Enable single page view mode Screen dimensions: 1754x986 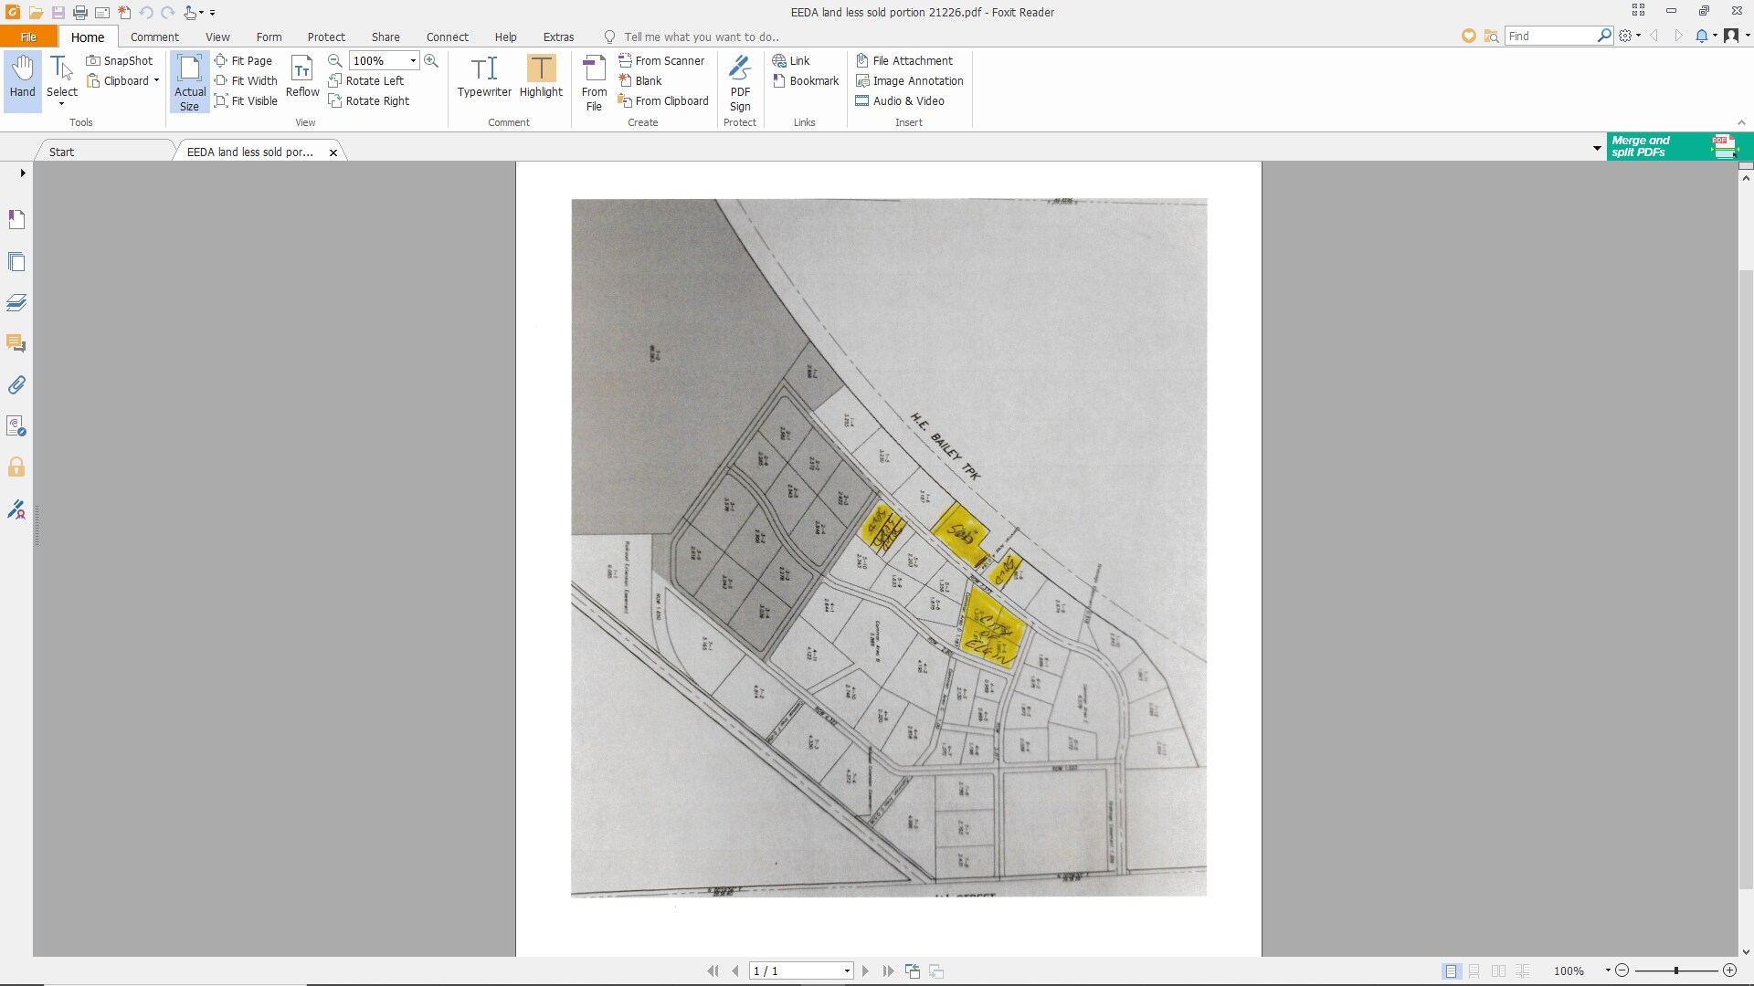click(1451, 970)
